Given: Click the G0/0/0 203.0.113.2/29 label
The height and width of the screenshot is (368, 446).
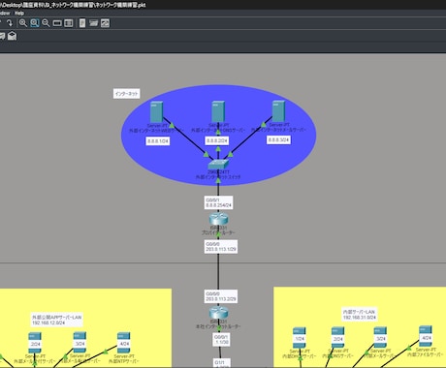Looking at the screenshot, I should coord(221,296).
